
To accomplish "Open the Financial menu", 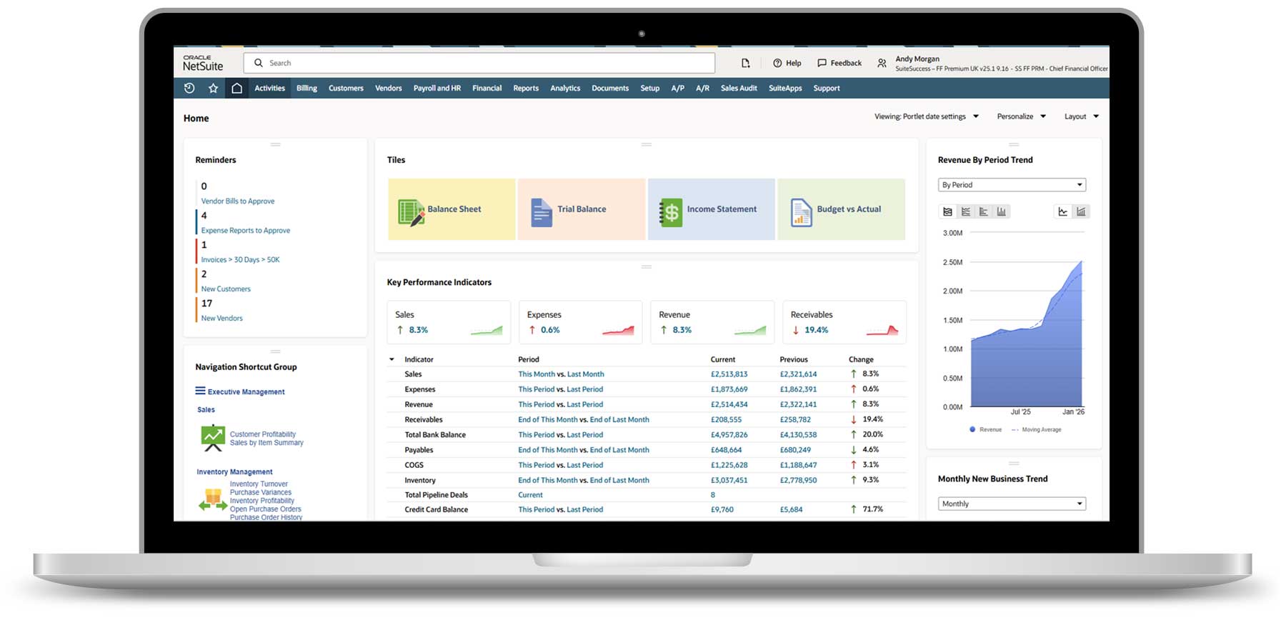I will coord(487,88).
